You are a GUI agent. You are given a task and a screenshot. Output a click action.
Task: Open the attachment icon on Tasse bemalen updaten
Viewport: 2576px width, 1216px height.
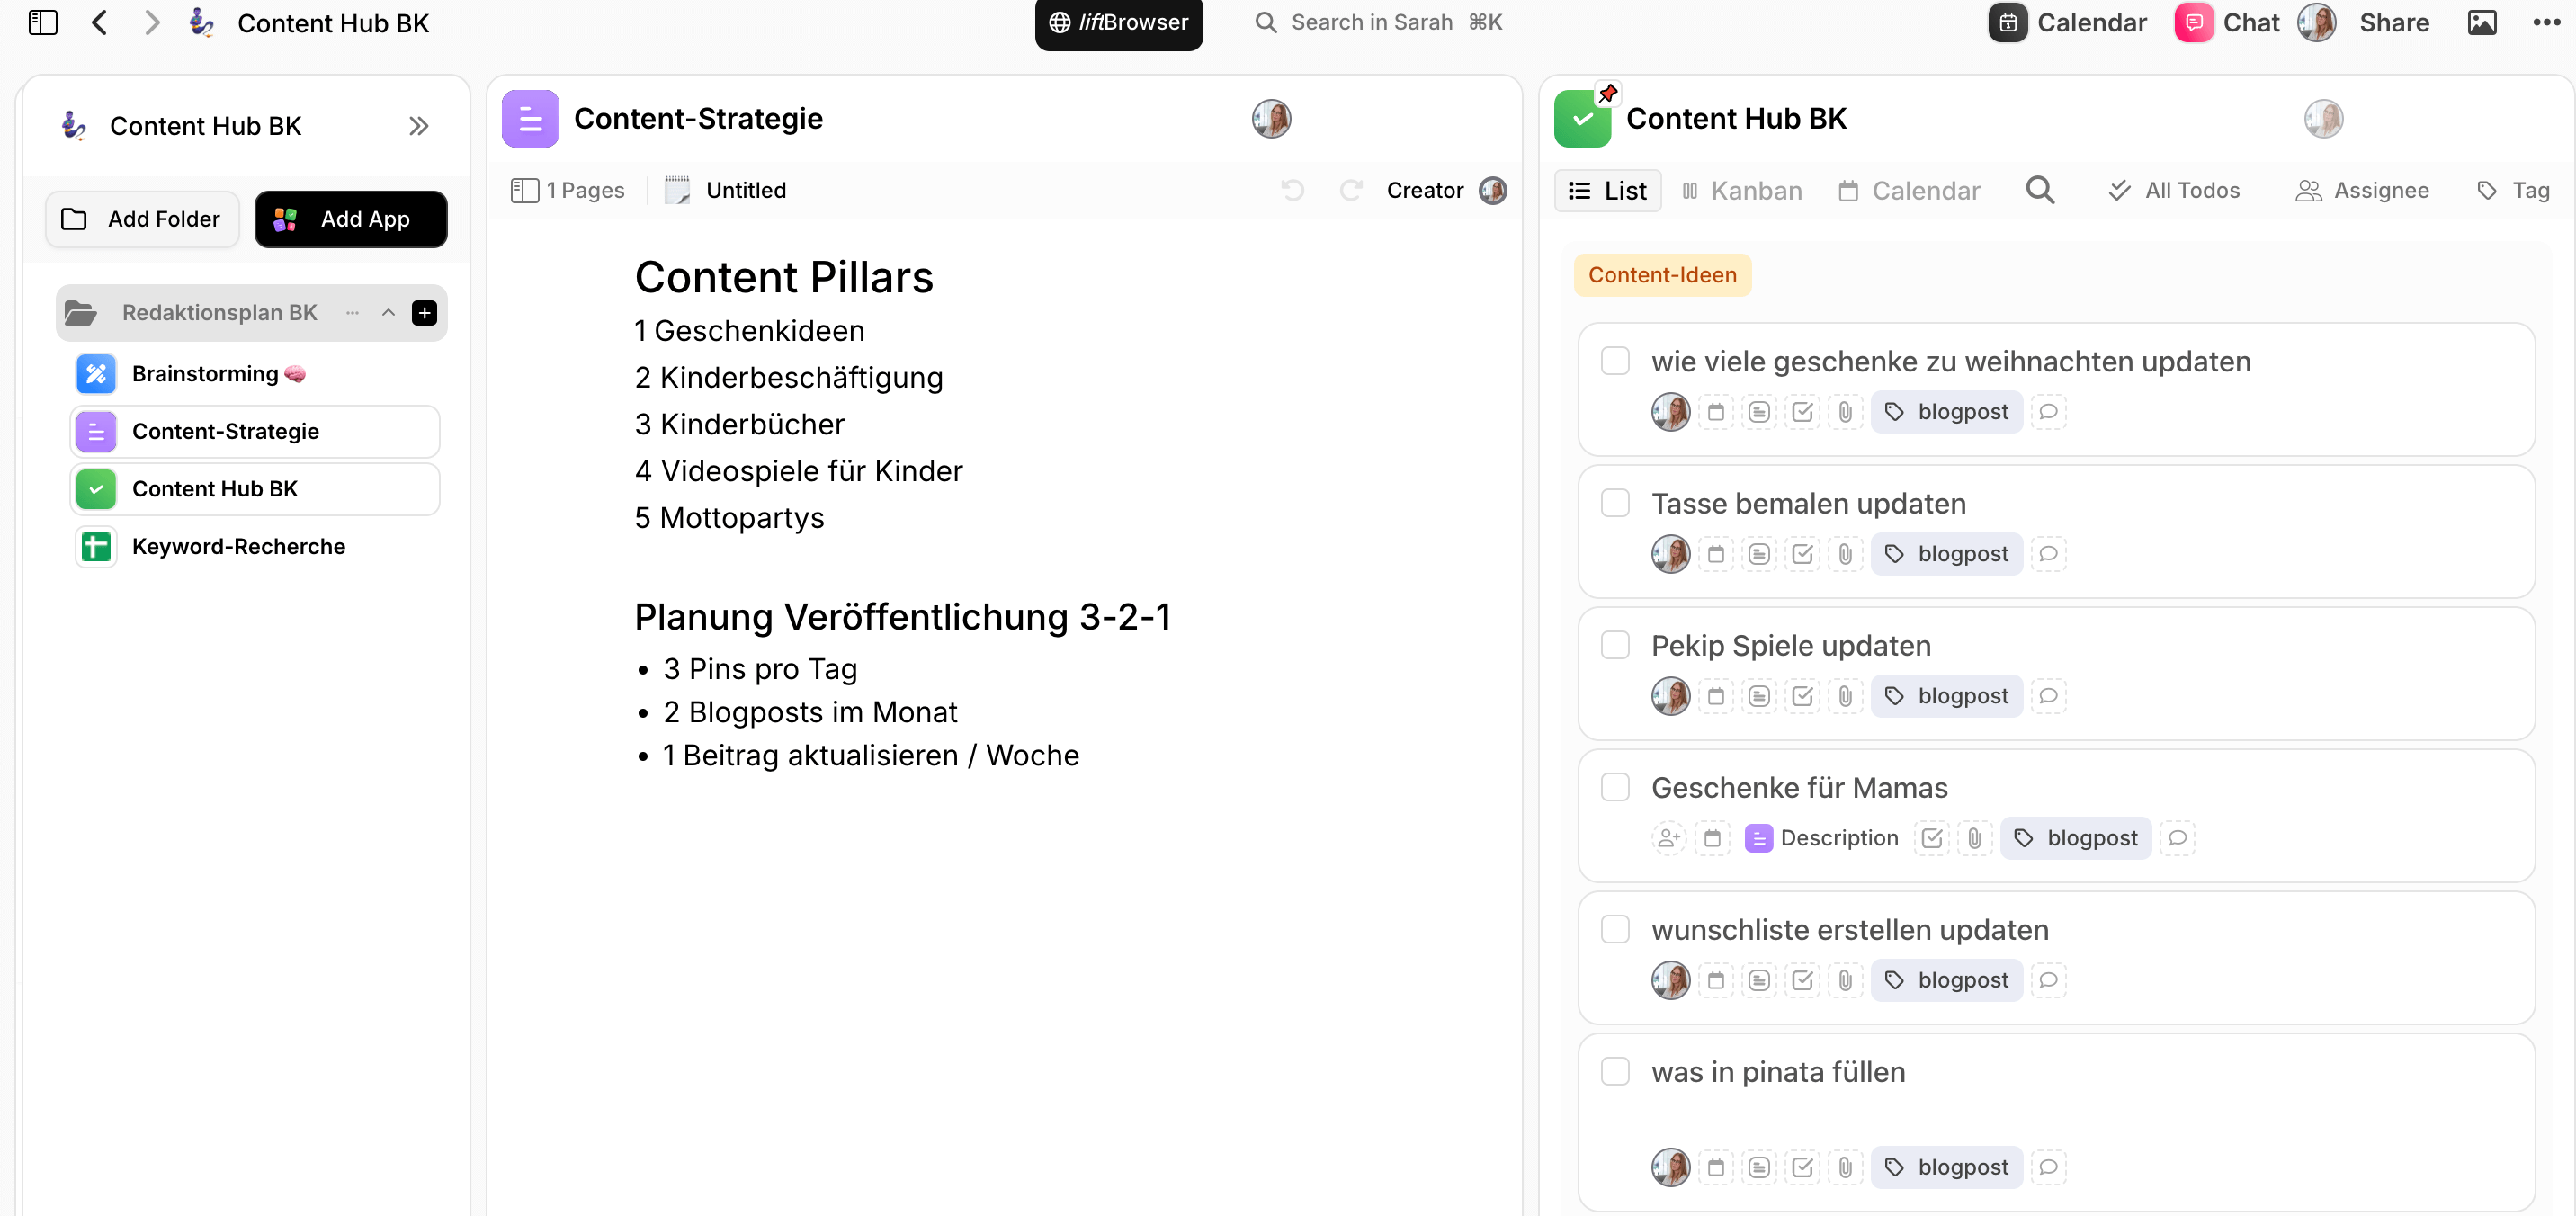click(x=1845, y=554)
